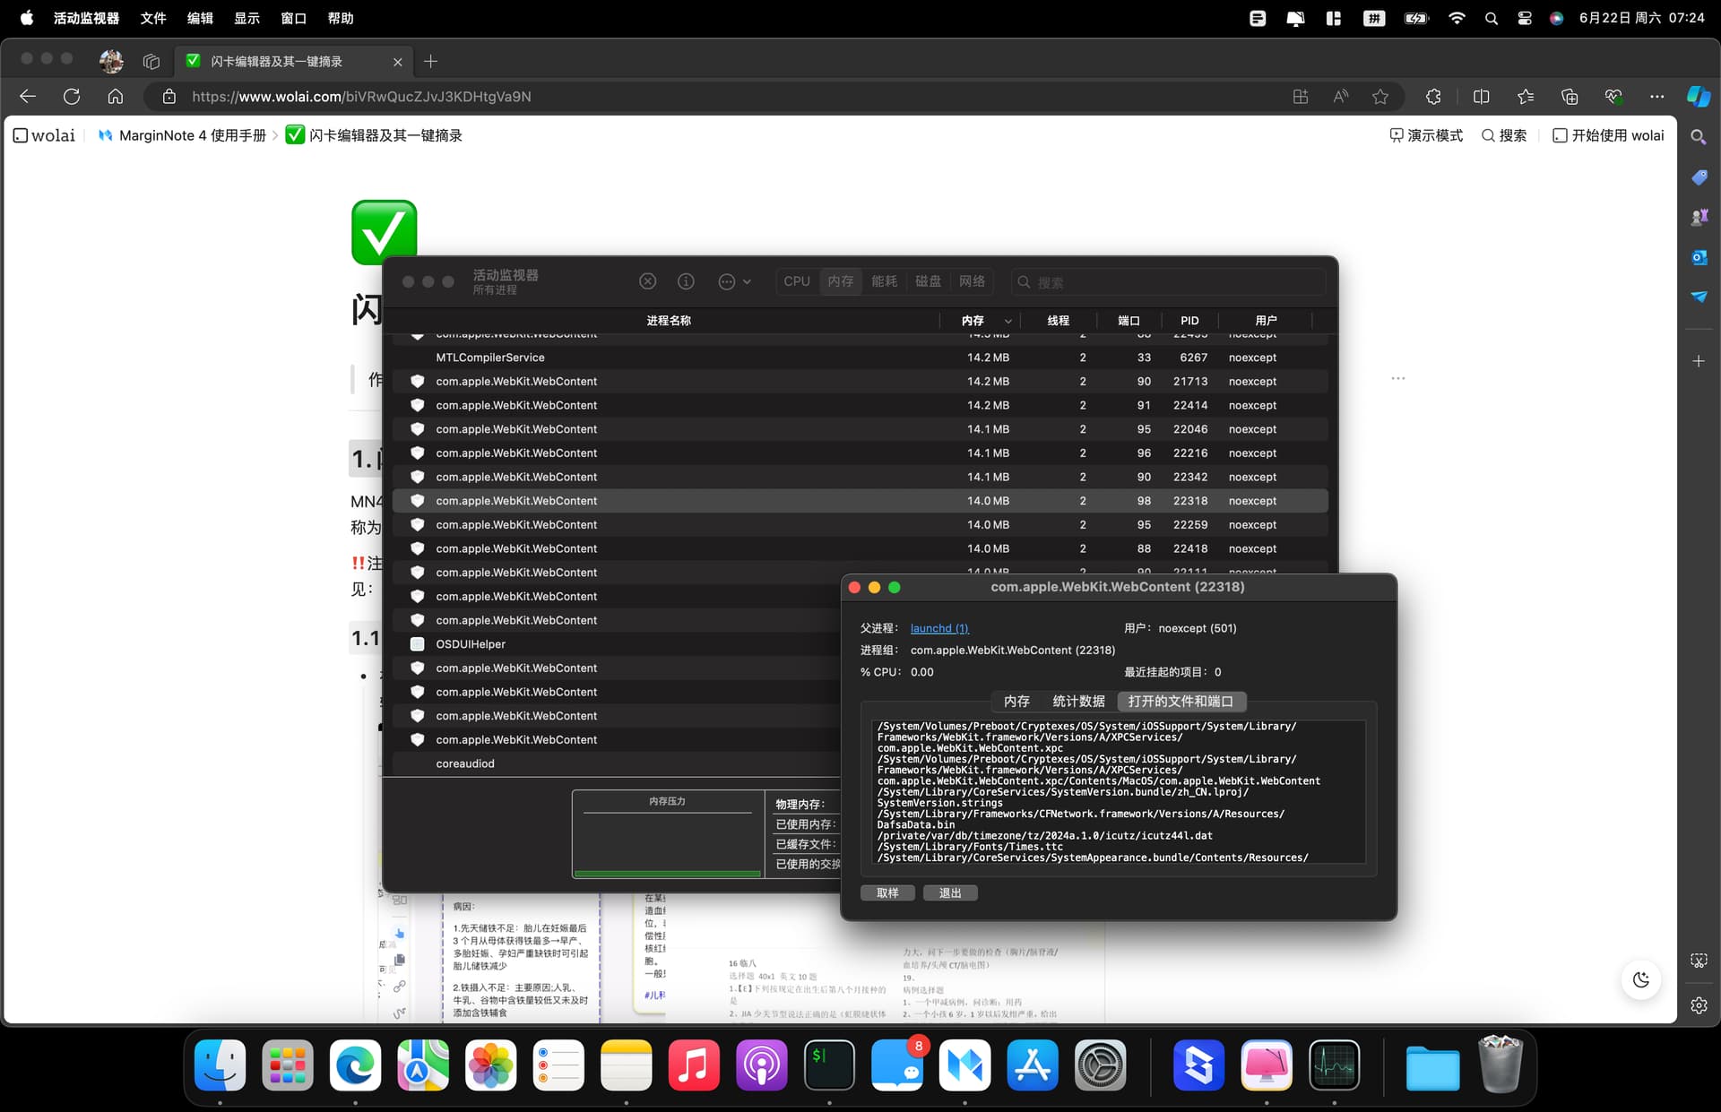Screen dimensions: 1721x1112
Task: Click the memory pressure gauge bar
Action: tap(667, 874)
